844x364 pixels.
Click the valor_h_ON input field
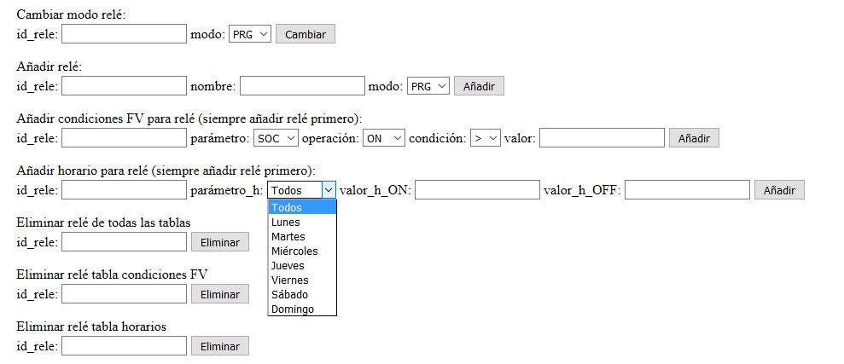point(477,190)
